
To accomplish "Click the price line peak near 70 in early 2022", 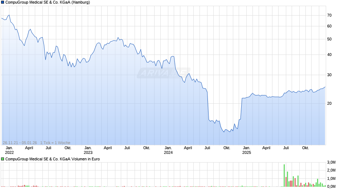I will pos(9,15).
